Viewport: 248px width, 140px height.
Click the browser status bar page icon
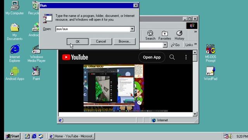click(61, 120)
